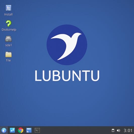Click the hummingbird logo on the wallpaper
134x134 pixels.
(x=67, y=45)
